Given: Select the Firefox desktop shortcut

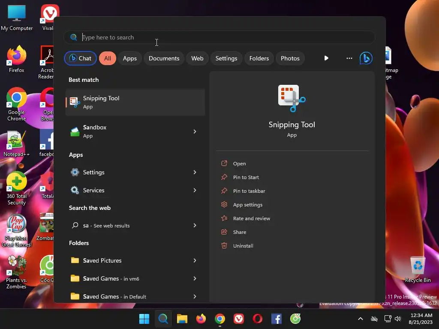Looking at the screenshot, I should click(17, 59).
